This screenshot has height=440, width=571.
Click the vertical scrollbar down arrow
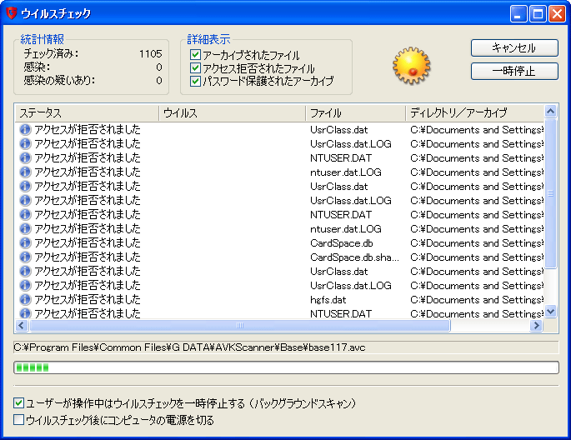[551, 312]
